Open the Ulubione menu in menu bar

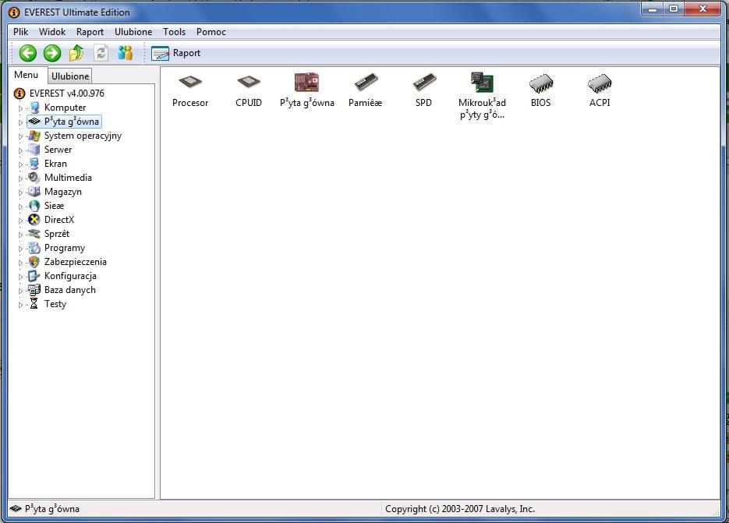[133, 32]
